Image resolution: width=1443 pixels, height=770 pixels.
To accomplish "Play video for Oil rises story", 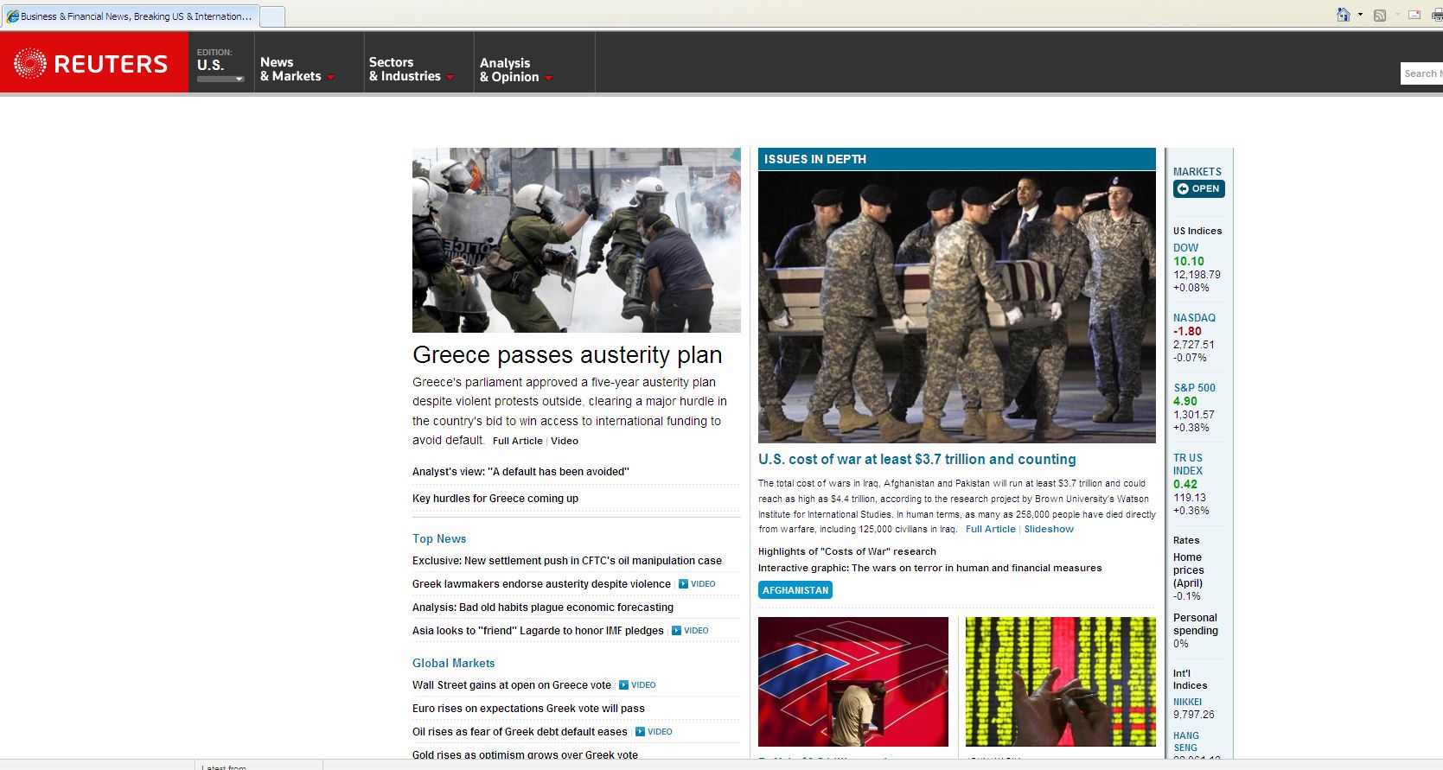I will point(654,732).
